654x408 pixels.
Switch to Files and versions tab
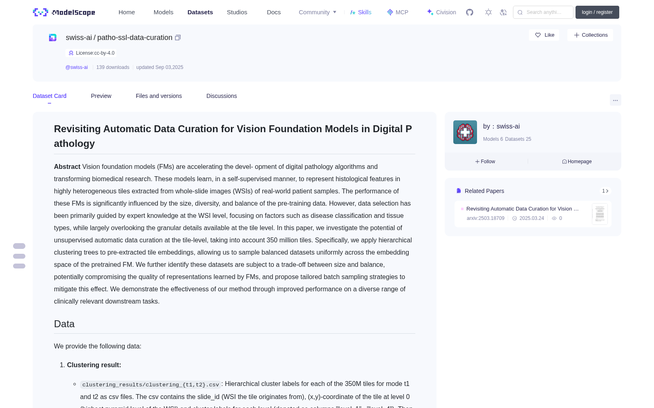(x=159, y=96)
